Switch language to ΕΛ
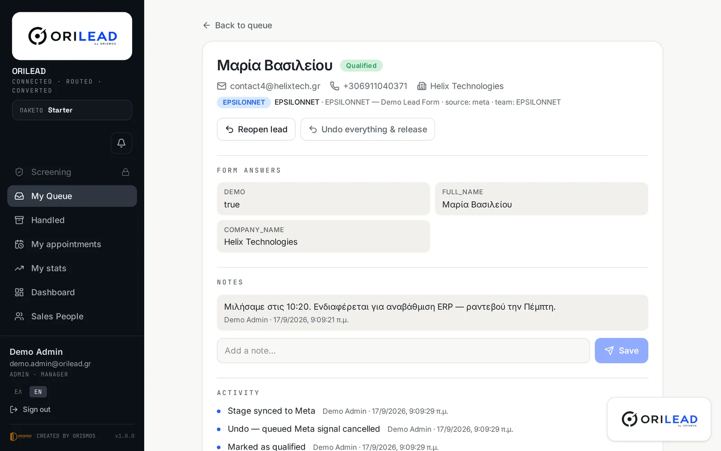Viewport: 721px width, 451px height. pyautogui.click(x=18, y=392)
